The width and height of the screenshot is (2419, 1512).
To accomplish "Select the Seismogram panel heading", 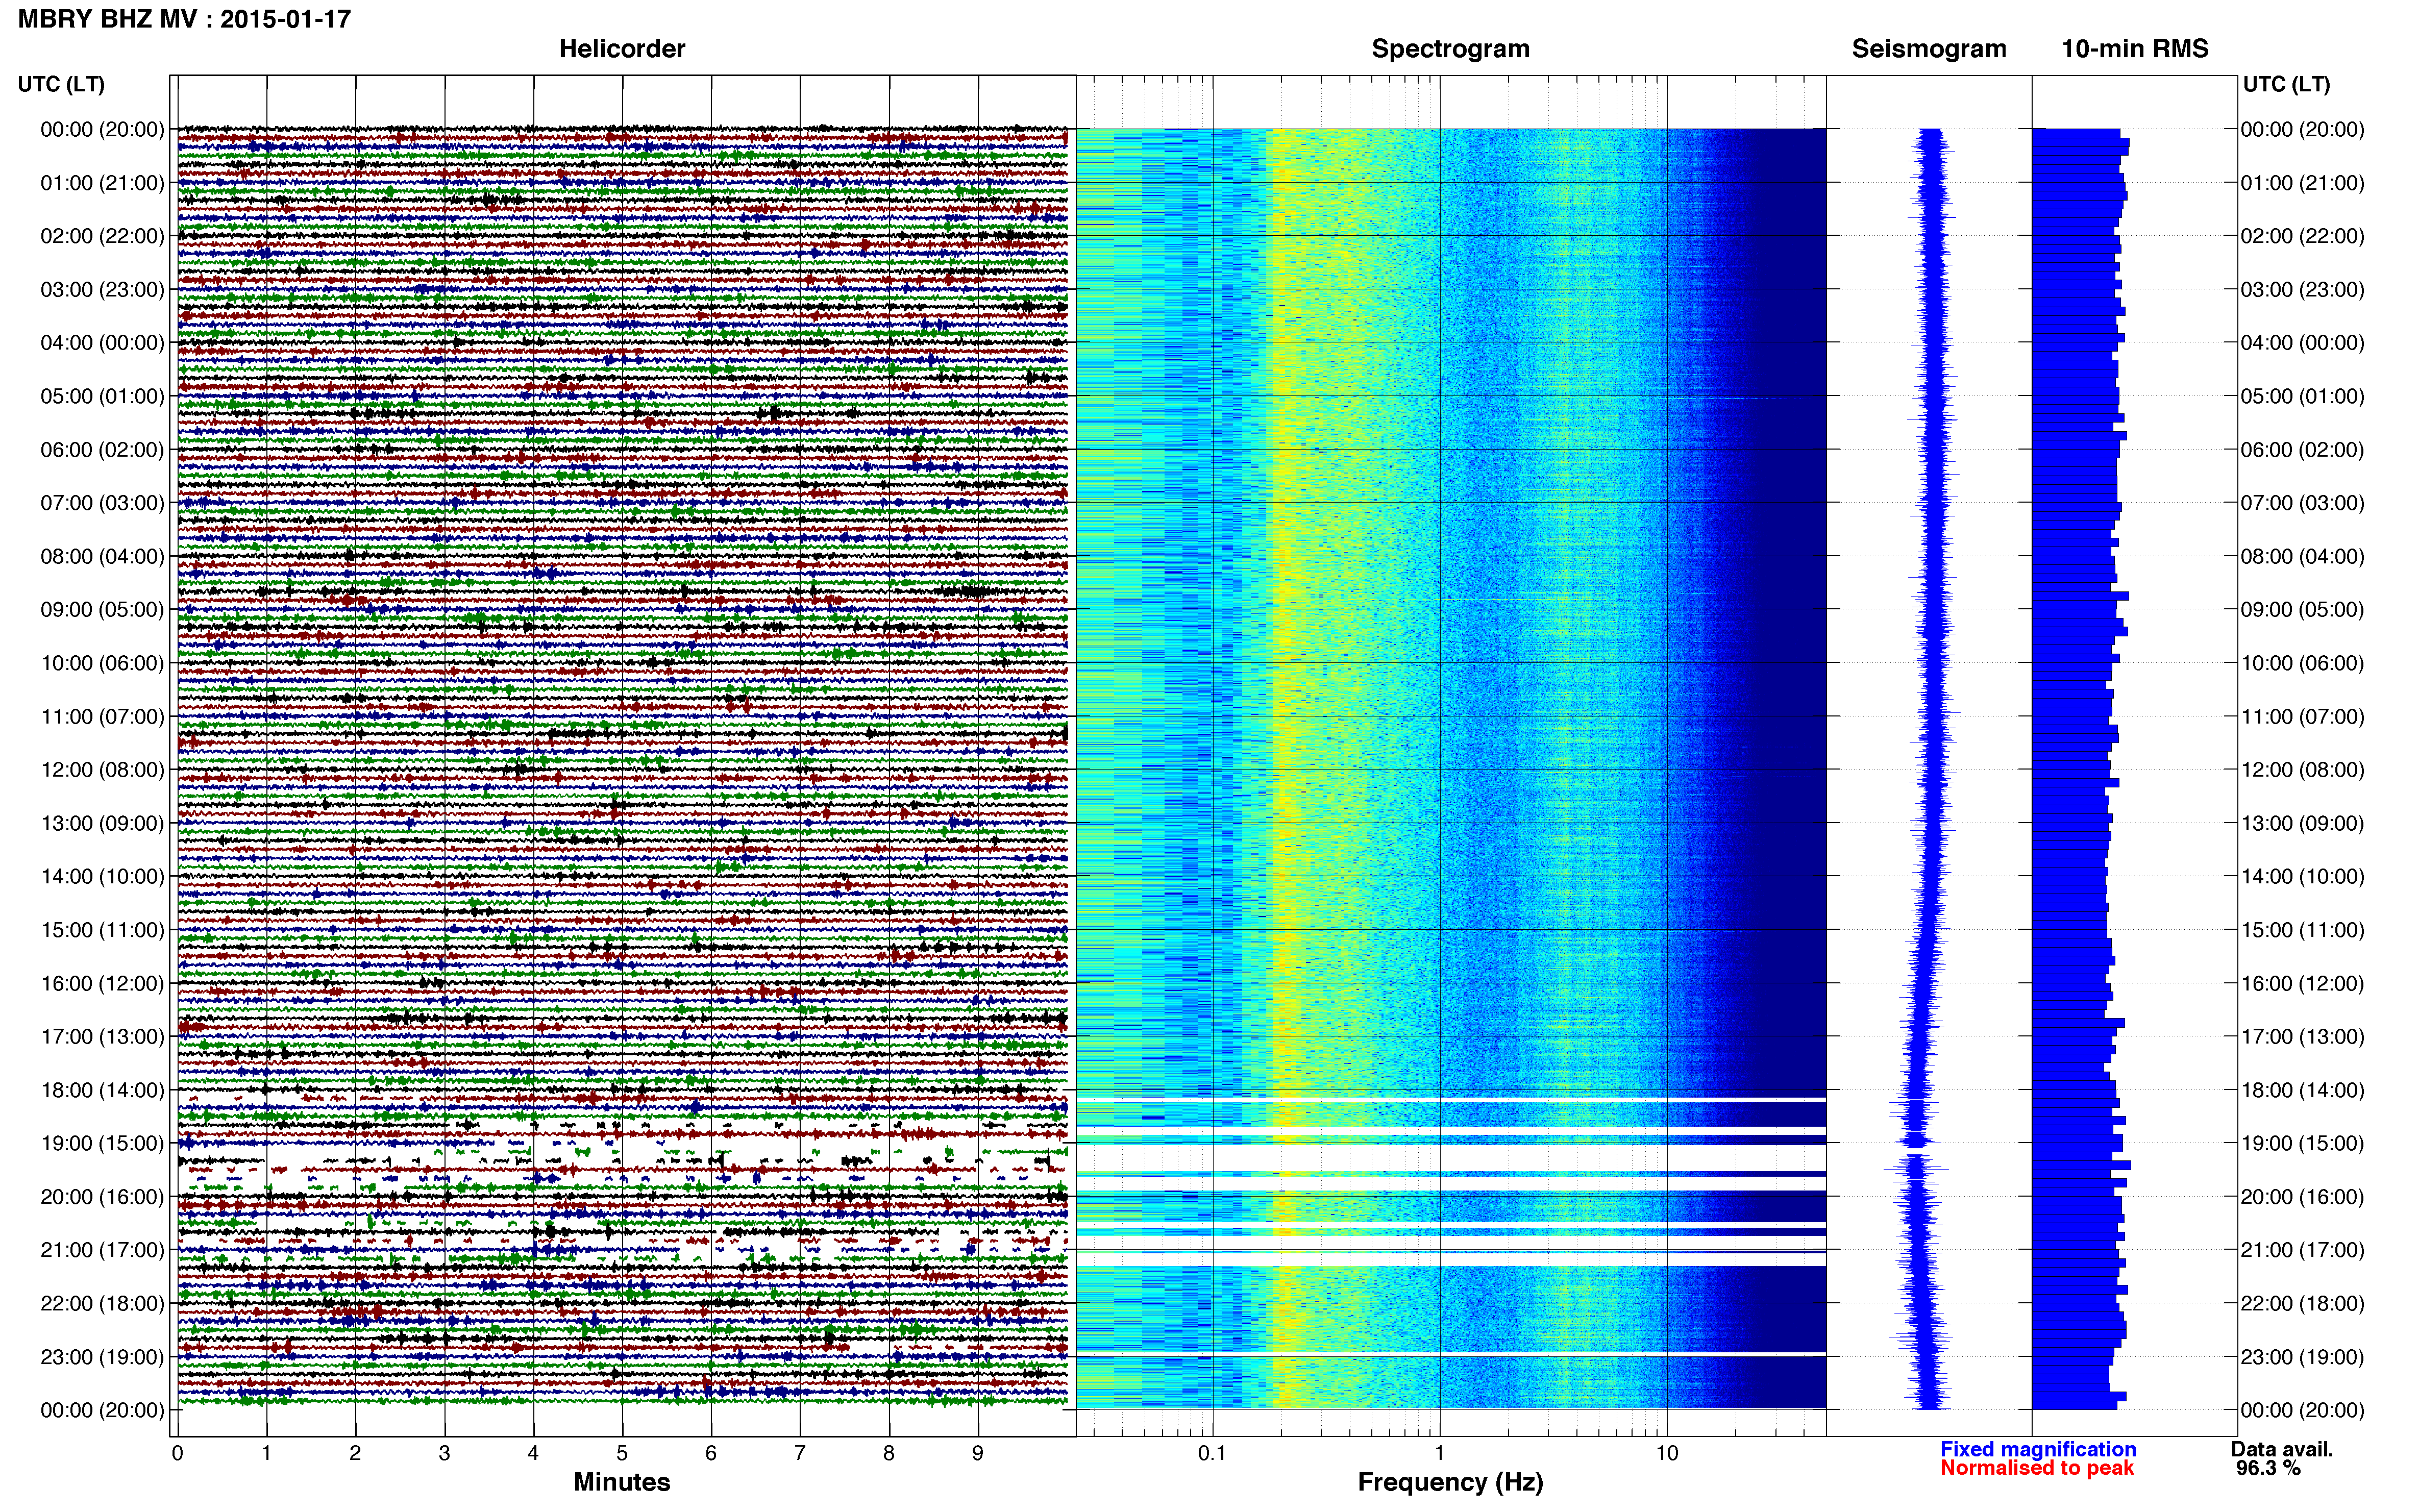I will pyautogui.click(x=1929, y=49).
